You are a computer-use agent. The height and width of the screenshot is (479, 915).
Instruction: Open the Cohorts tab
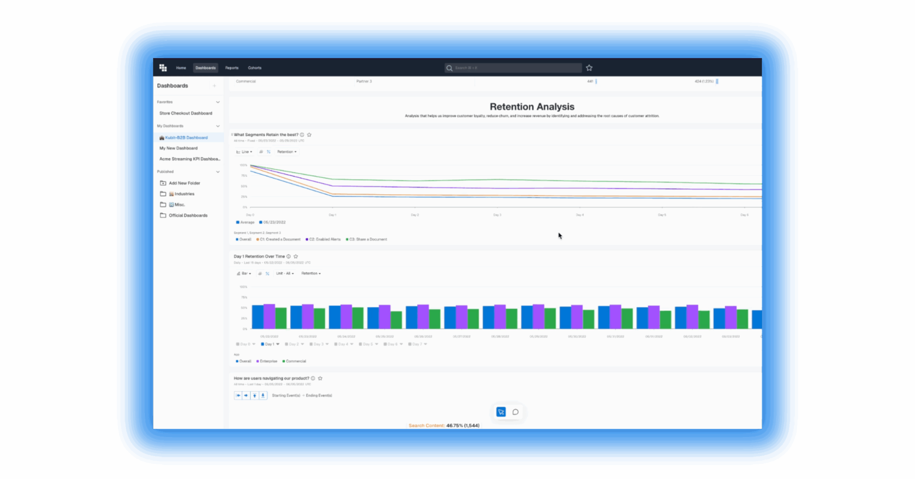point(254,68)
